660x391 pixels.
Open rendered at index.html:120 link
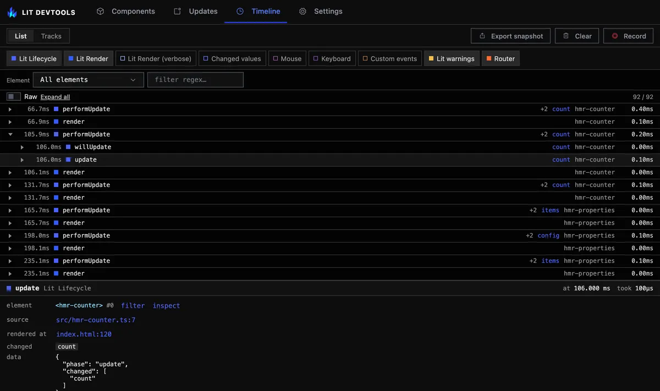pyautogui.click(x=84, y=334)
